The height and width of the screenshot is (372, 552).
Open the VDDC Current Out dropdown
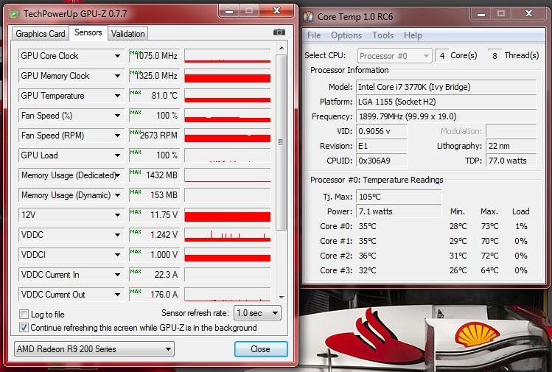[117, 295]
